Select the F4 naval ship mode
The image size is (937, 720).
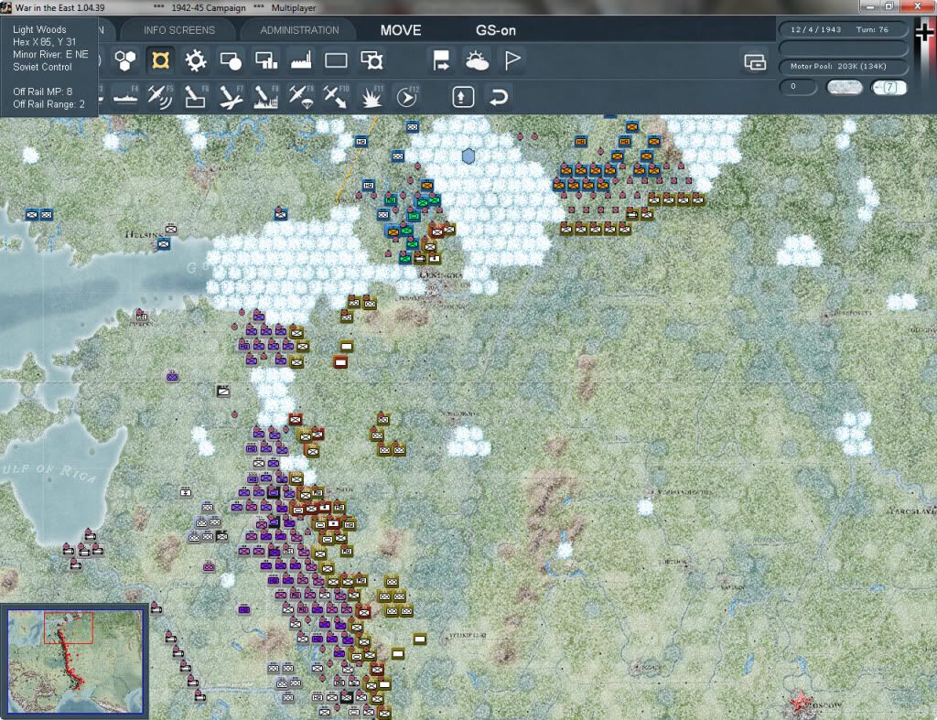124,97
